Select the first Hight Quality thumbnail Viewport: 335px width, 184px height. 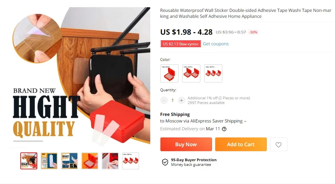coord(29,161)
